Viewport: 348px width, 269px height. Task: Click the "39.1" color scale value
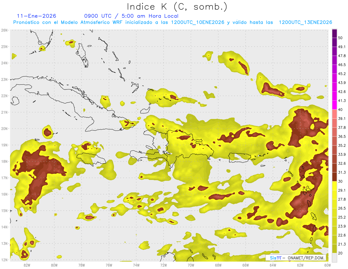coord(342,118)
